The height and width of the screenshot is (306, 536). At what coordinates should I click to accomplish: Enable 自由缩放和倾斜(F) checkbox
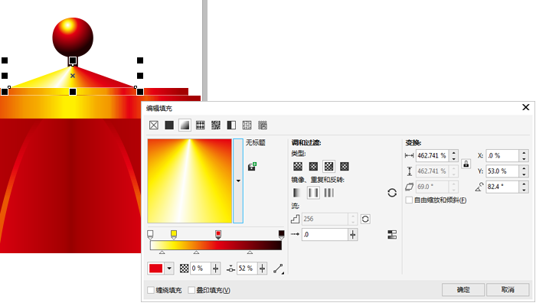click(409, 200)
